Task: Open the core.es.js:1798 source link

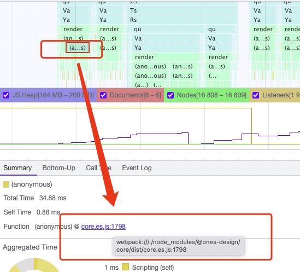Action: [103, 227]
